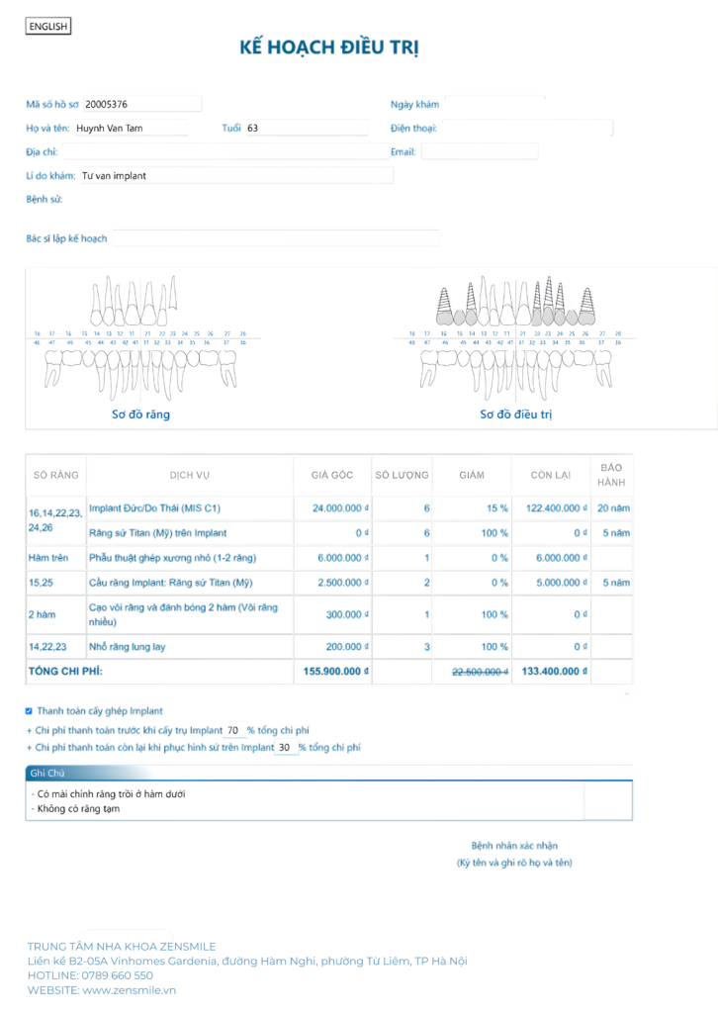Focus the Điện thoại phone field
Image resolution: width=718 pixels, height=1013 pixels.
525,128
